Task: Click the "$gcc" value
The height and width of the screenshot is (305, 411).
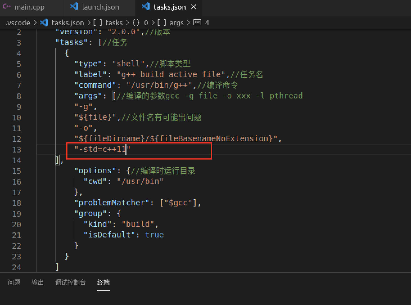Action: 178,203
